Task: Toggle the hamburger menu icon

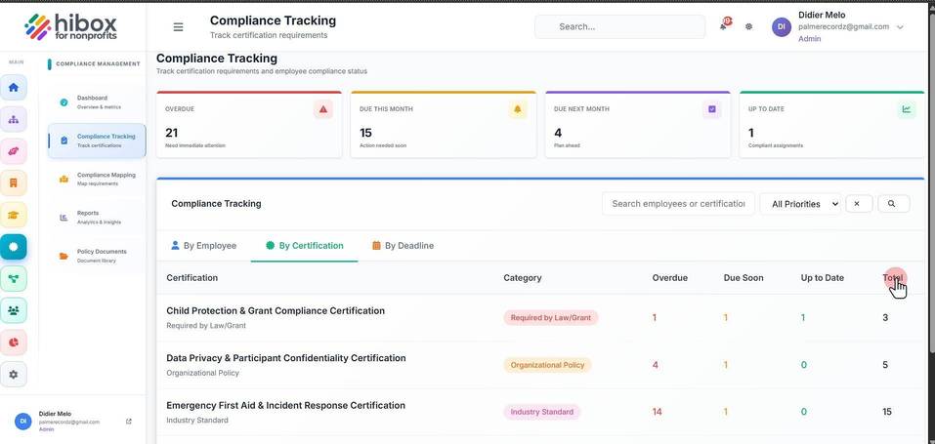Action: click(x=178, y=26)
